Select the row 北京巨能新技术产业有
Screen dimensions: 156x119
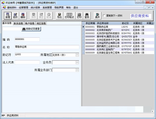click(118, 40)
